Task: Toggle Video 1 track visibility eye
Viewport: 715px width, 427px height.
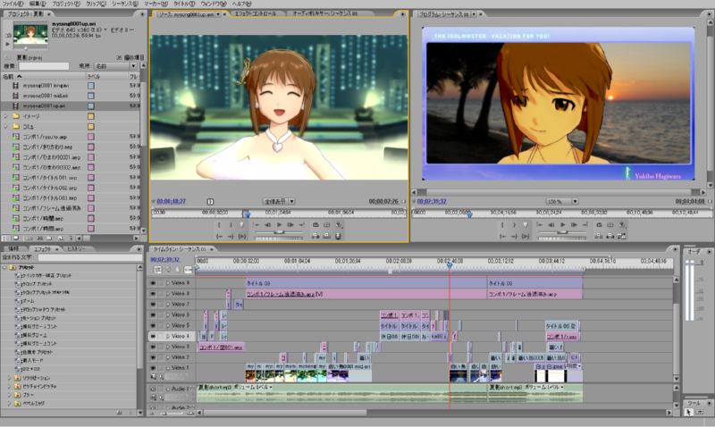Action: [x=153, y=368]
